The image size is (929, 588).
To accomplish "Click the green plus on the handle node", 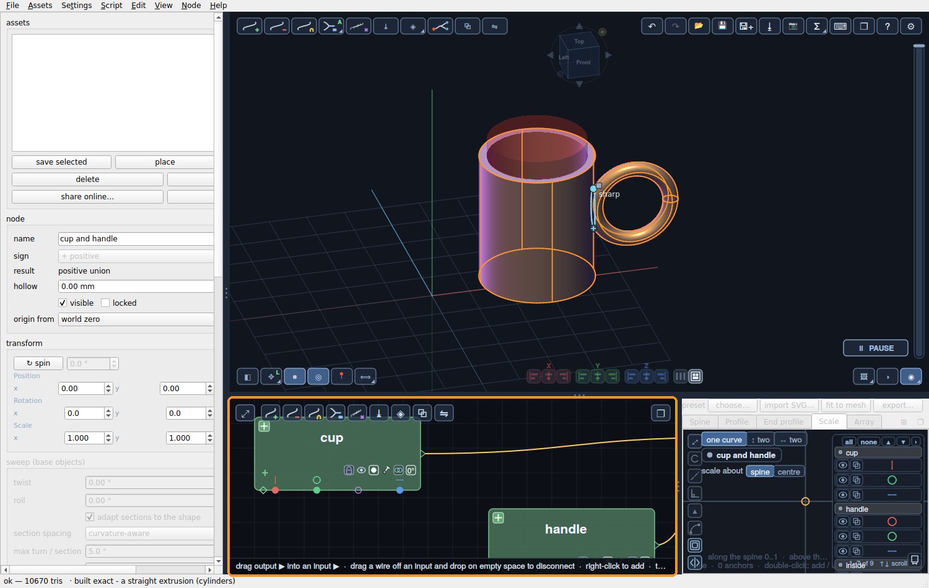I will point(498,517).
